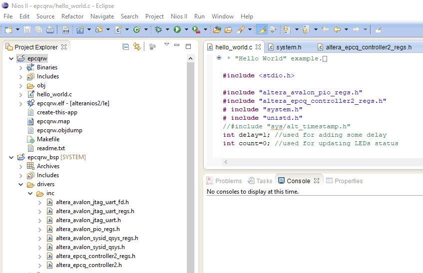Open the Nios II menu
Image resolution: width=423 pixels, height=273 pixels.
(180, 16)
